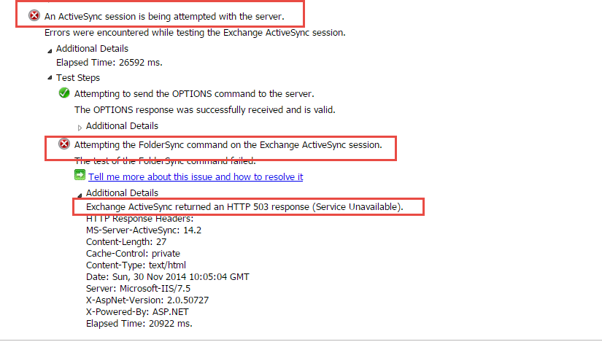The height and width of the screenshot is (350, 602).
Task: Click the 'Attempting to send the OPTIONS command' step
Action: coord(194,94)
